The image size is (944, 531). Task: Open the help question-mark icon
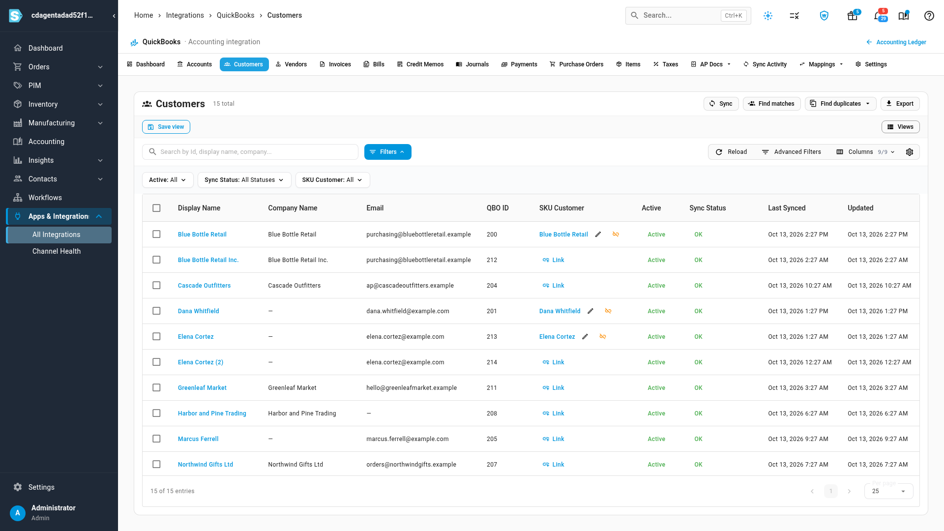[929, 16]
